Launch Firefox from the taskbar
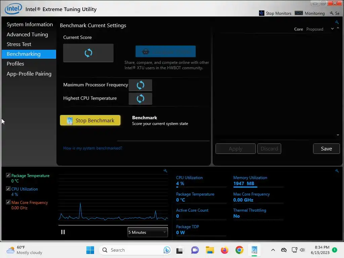344x258 pixels. (x=224, y=250)
